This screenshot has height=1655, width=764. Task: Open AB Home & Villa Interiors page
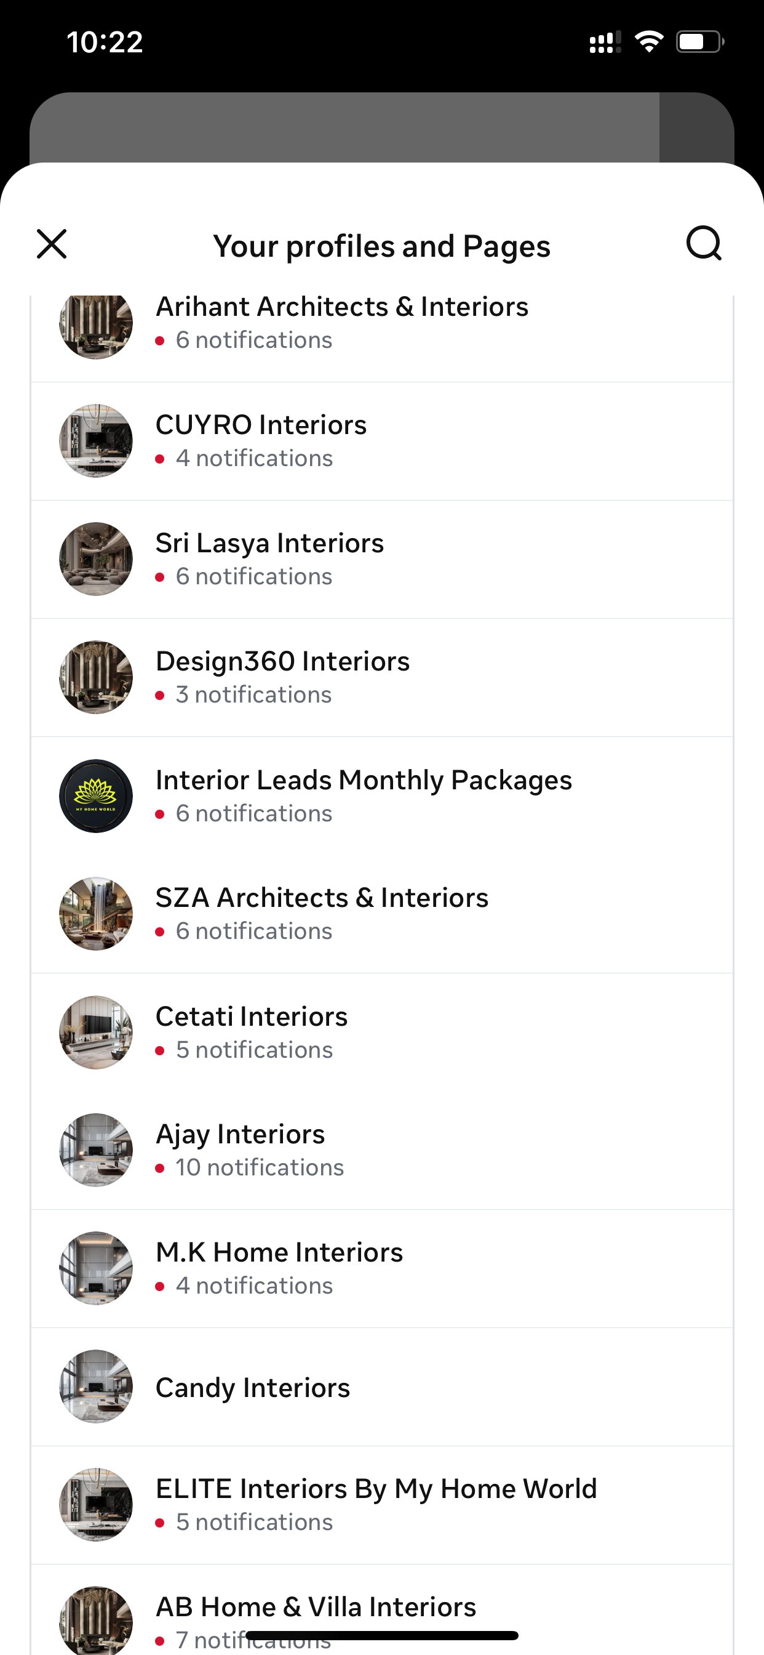tap(382, 1610)
